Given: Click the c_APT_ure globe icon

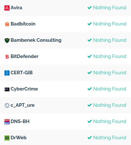Looking at the screenshot, I should coord(7,105).
